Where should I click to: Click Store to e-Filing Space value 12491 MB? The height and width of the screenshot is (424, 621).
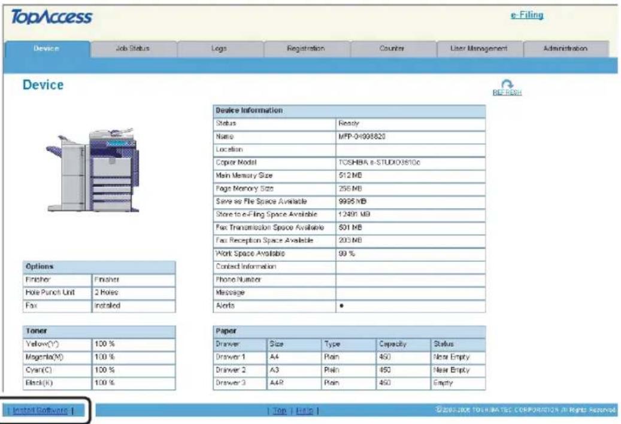[354, 214]
